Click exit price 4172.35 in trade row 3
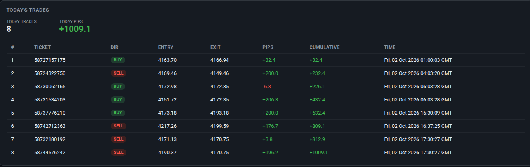This screenshot has height=167, width=530. tap(220, 87)
